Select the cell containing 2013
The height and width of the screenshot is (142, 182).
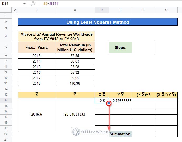37,56
